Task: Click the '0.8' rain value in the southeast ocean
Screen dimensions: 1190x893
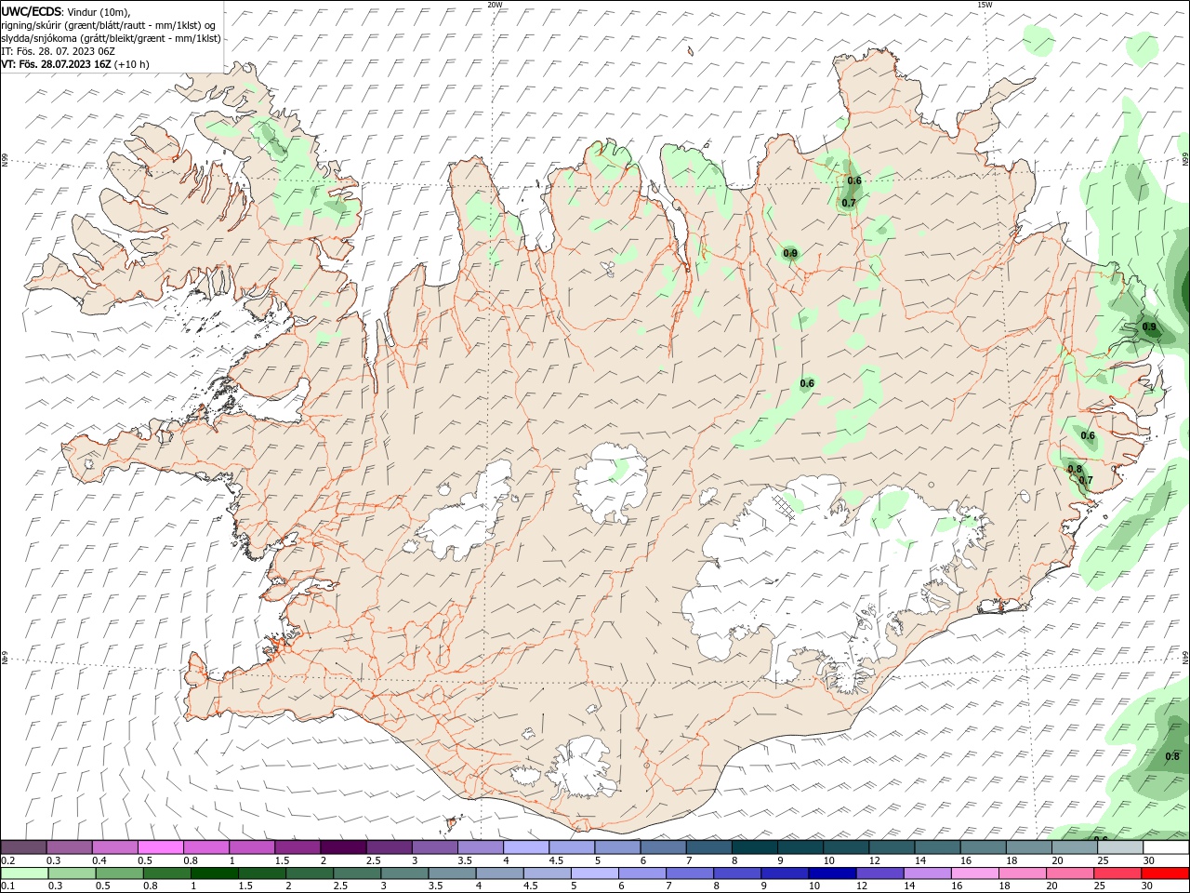Action: (x=1172, y=756)
